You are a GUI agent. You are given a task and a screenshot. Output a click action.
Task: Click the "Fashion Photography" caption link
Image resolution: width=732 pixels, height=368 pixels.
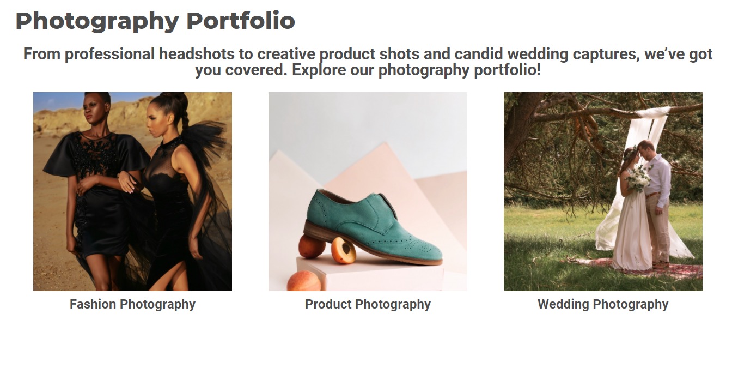132,304
